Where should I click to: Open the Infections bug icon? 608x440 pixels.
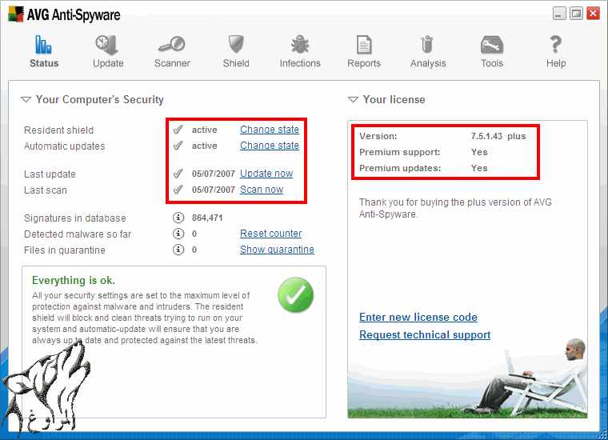tap(300, 44)
